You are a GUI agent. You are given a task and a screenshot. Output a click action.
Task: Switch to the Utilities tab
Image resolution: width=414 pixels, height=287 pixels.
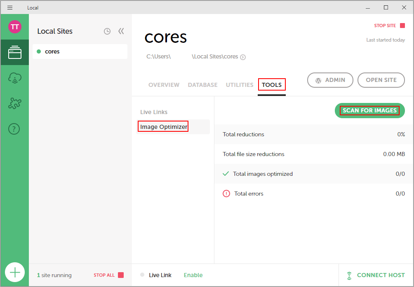point(240,85)
